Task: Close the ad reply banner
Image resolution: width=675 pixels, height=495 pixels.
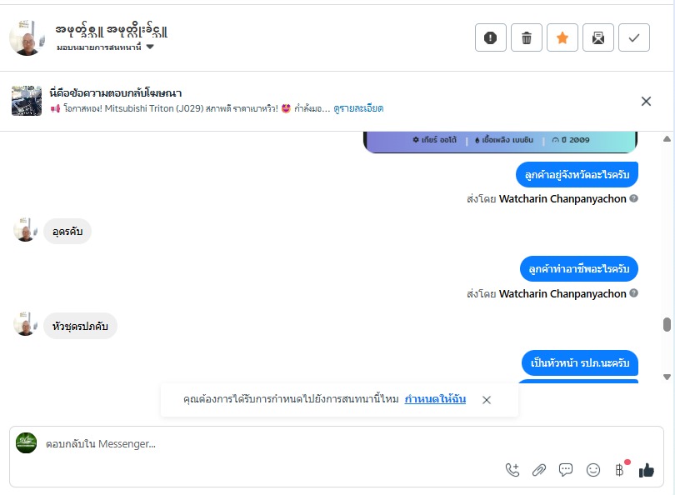Action: pos(646,101)
